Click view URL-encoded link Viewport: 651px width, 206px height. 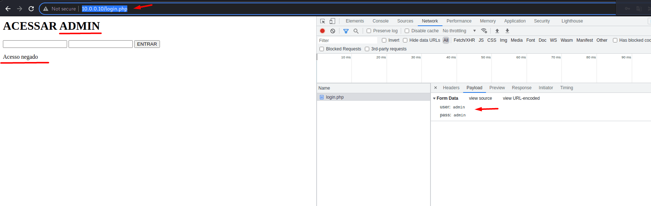(521, 98)
